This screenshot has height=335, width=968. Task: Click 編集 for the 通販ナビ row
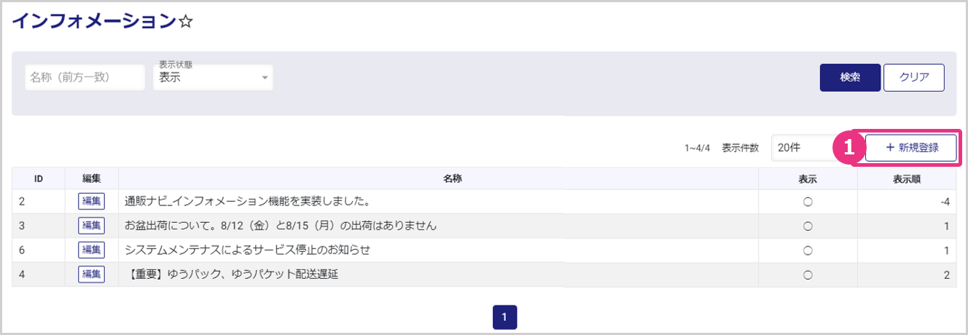[x=91, y=201]
